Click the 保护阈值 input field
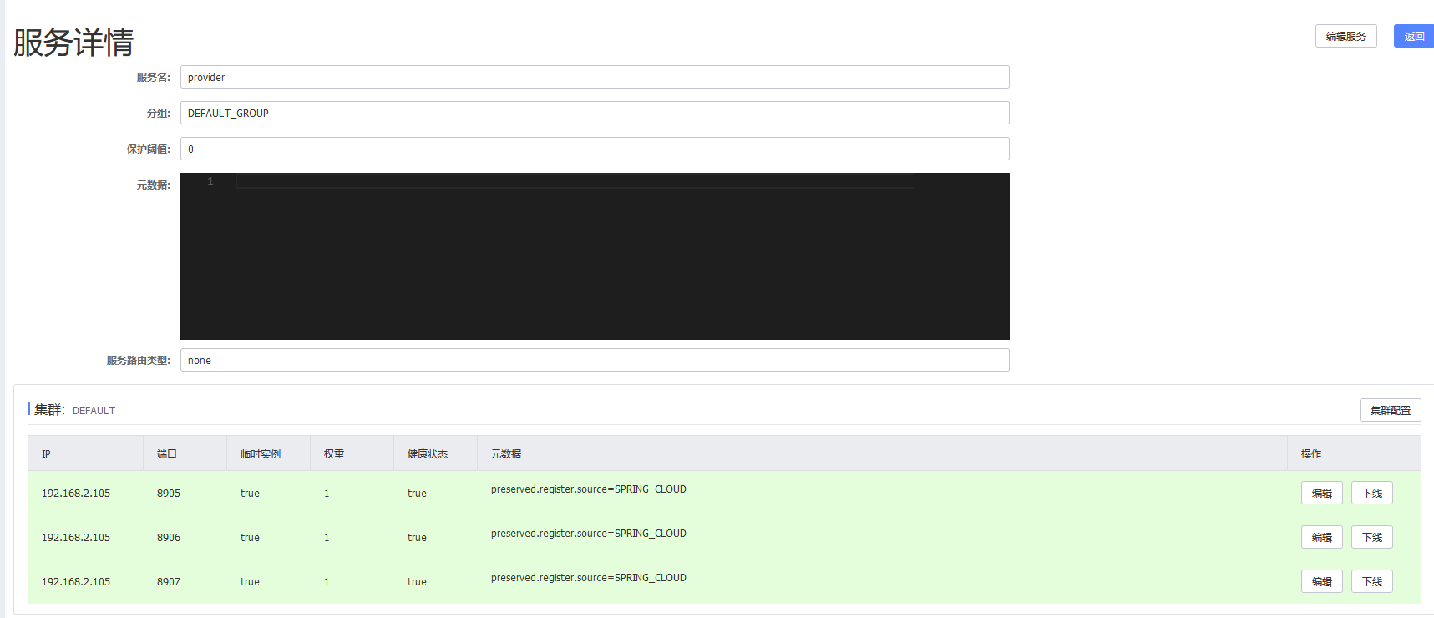Viewport: 1434px width, 618px height. 594,149
